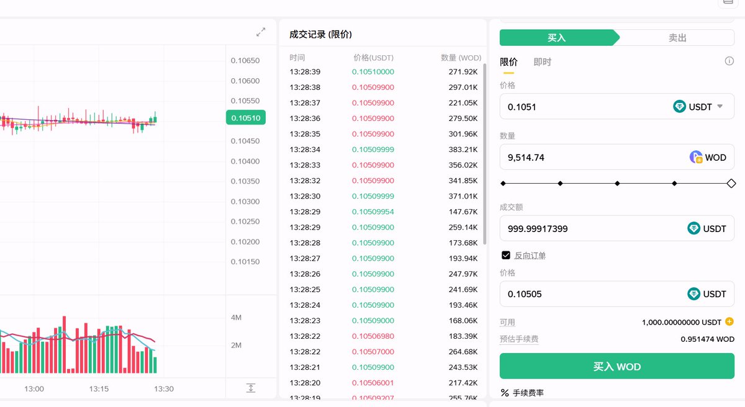Click the percent fee rate icon
Image resolution: width=745 pixels, height=407 pixels.
tap(505, 393)
